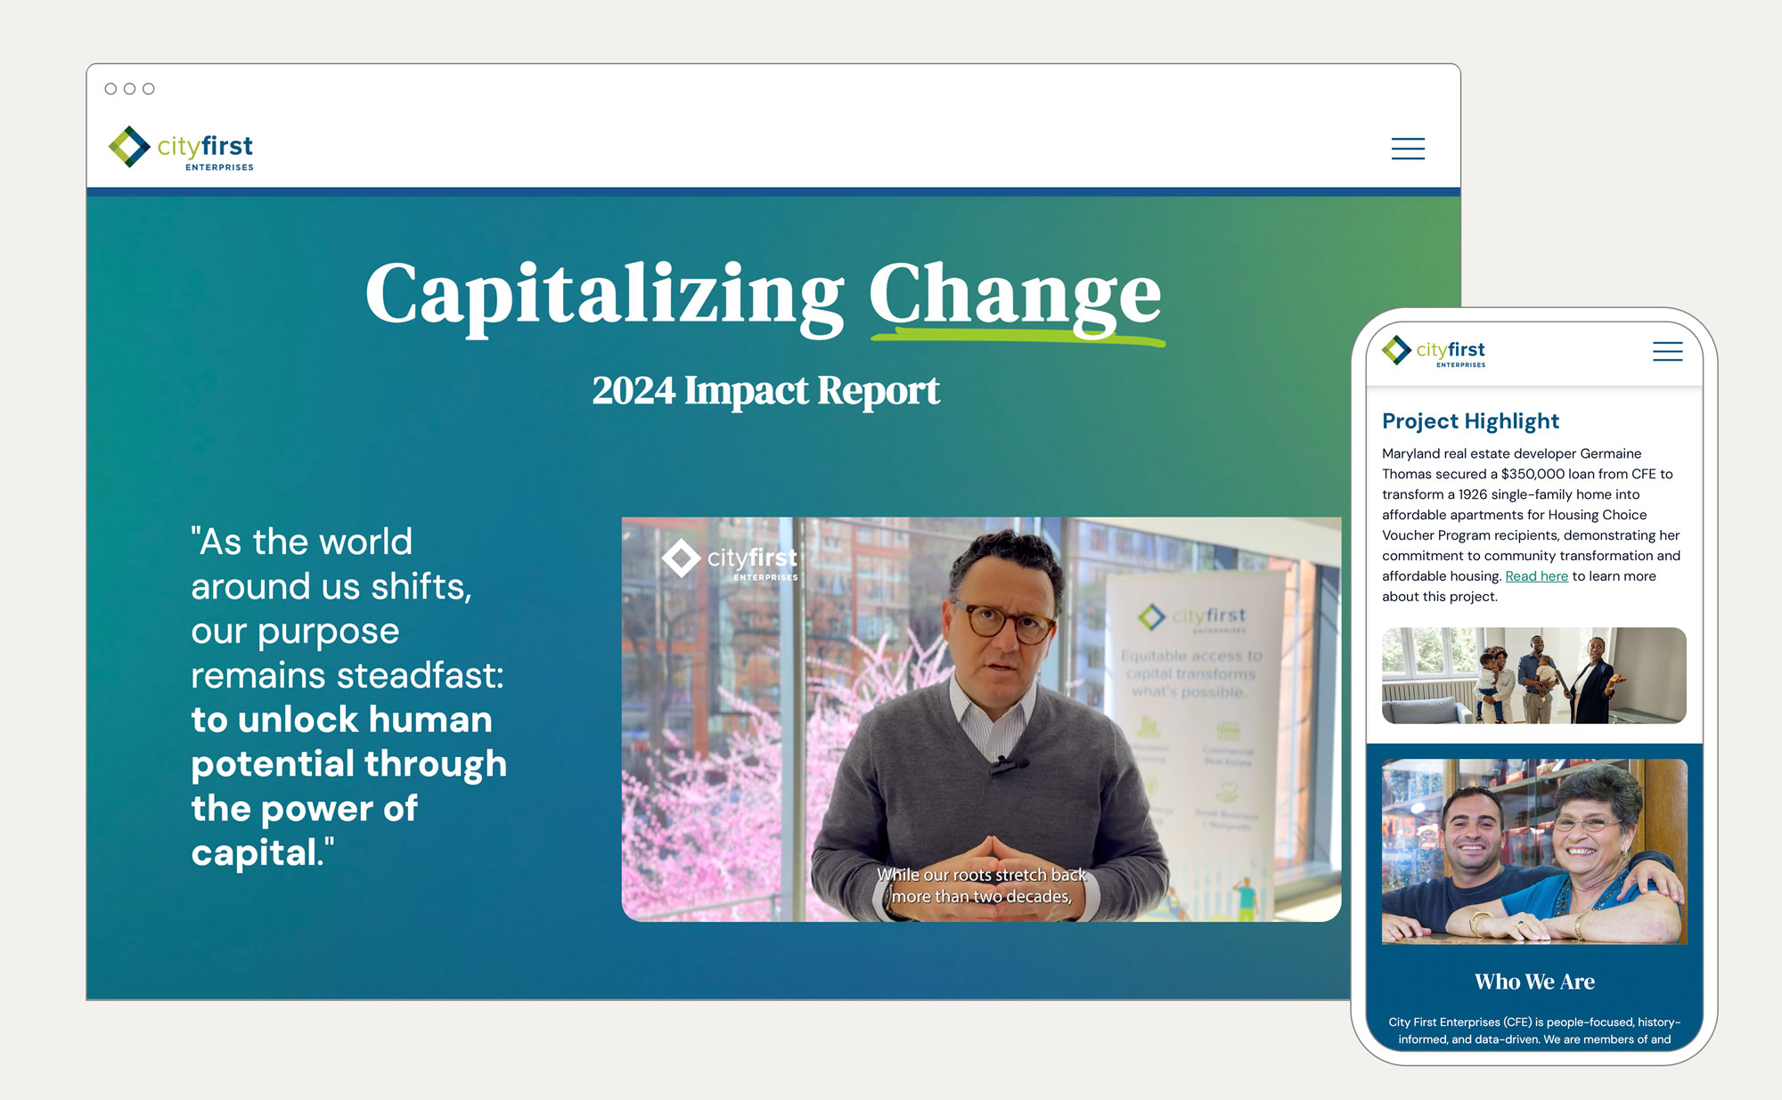Select the 'Project Highlight' heading

[x=1470, y=420]
